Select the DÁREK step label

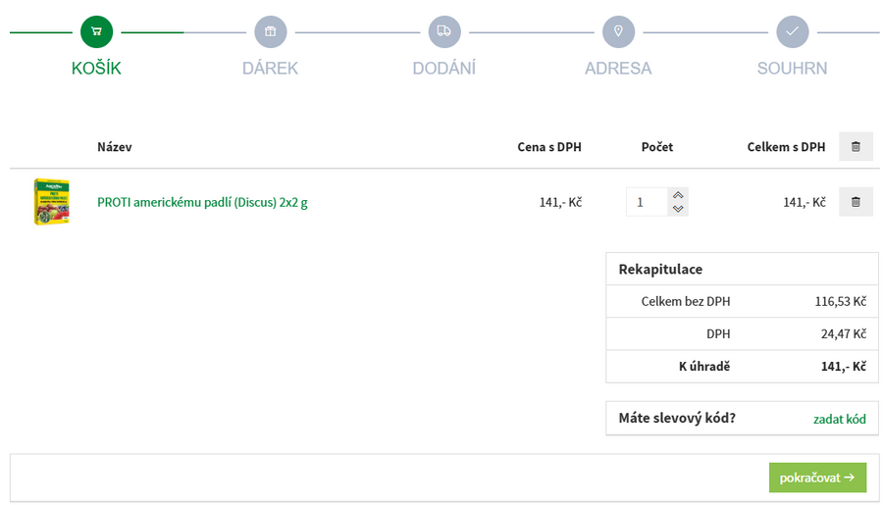click(x=271, y=69)
